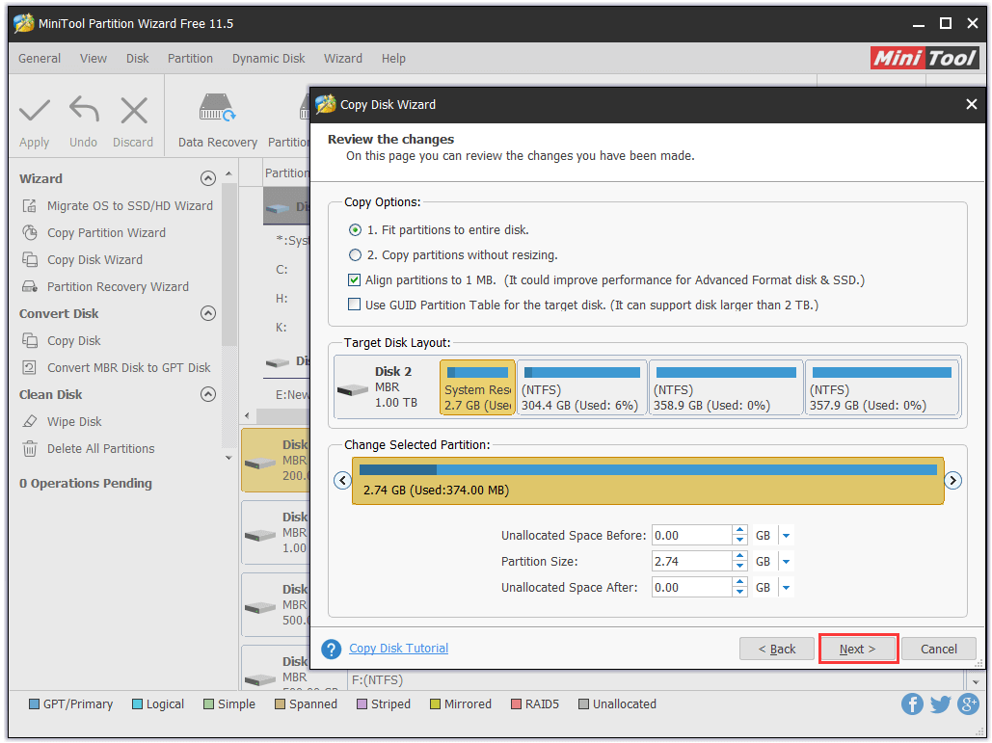
Task: Collapse the Wizard section
Action: [208, 178]
